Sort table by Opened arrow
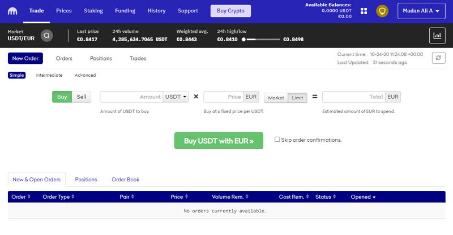This screenshot has height=235, width=453. (x=374, y=197)
